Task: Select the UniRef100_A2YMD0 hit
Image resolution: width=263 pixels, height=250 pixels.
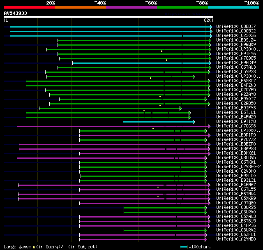Action: point(236,239)
